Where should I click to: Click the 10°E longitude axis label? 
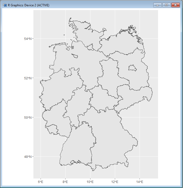(90, 182)
